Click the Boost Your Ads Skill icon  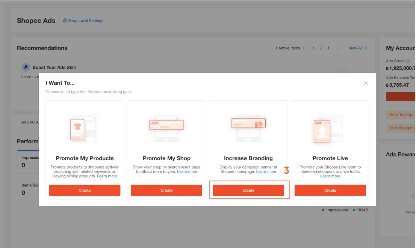26,67
